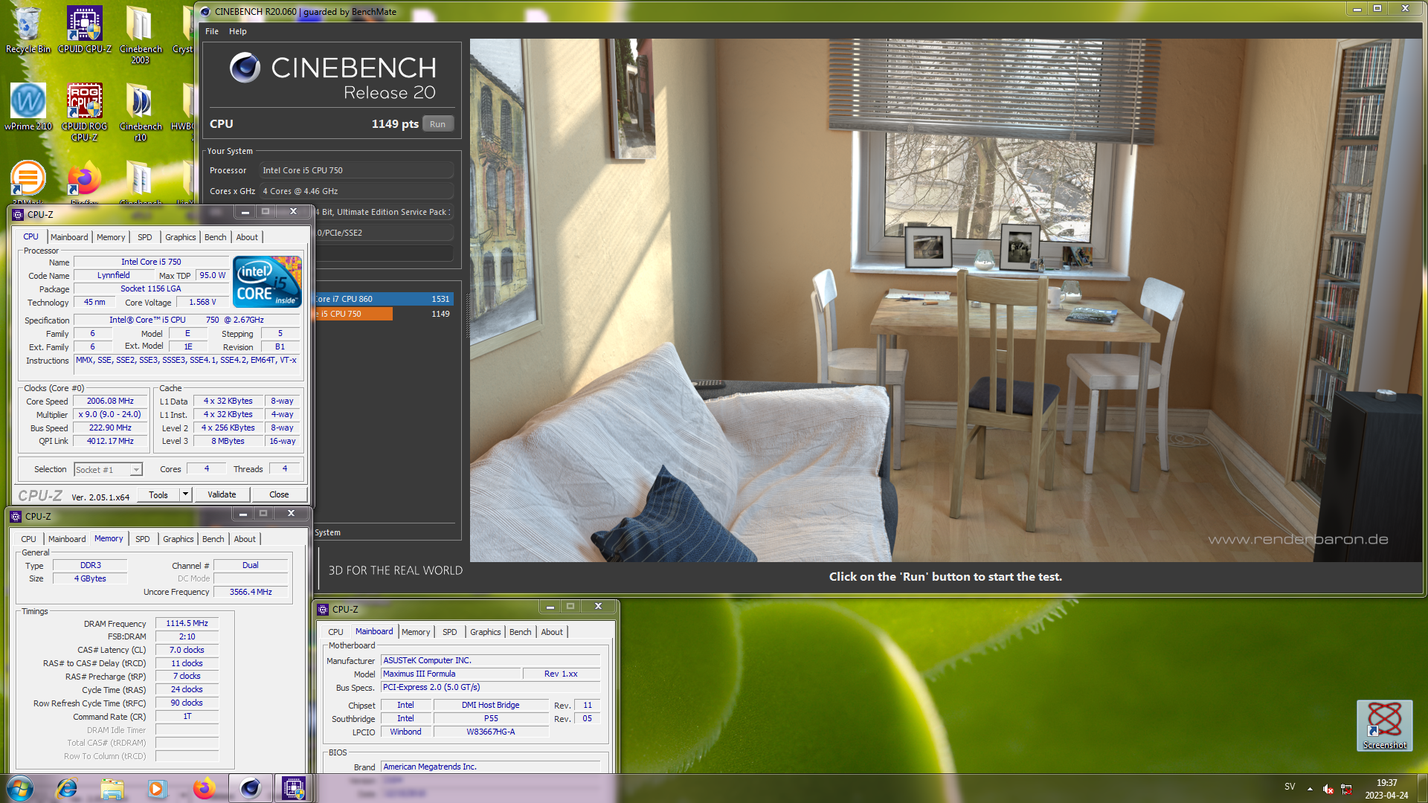This screenshot has width=1428, height=803.
Task: Click the Core Speed 2006.08 MHz value
Action: coord(110,401)
